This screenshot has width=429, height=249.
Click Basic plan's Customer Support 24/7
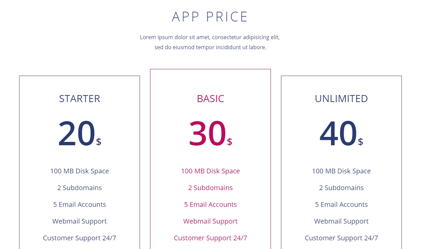click(x=210, y=238)
